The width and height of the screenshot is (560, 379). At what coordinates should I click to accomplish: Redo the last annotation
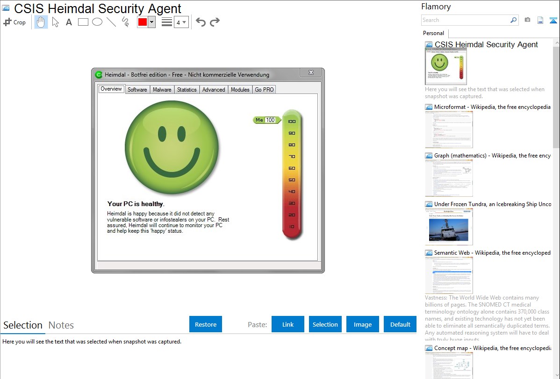pos(215,22)
